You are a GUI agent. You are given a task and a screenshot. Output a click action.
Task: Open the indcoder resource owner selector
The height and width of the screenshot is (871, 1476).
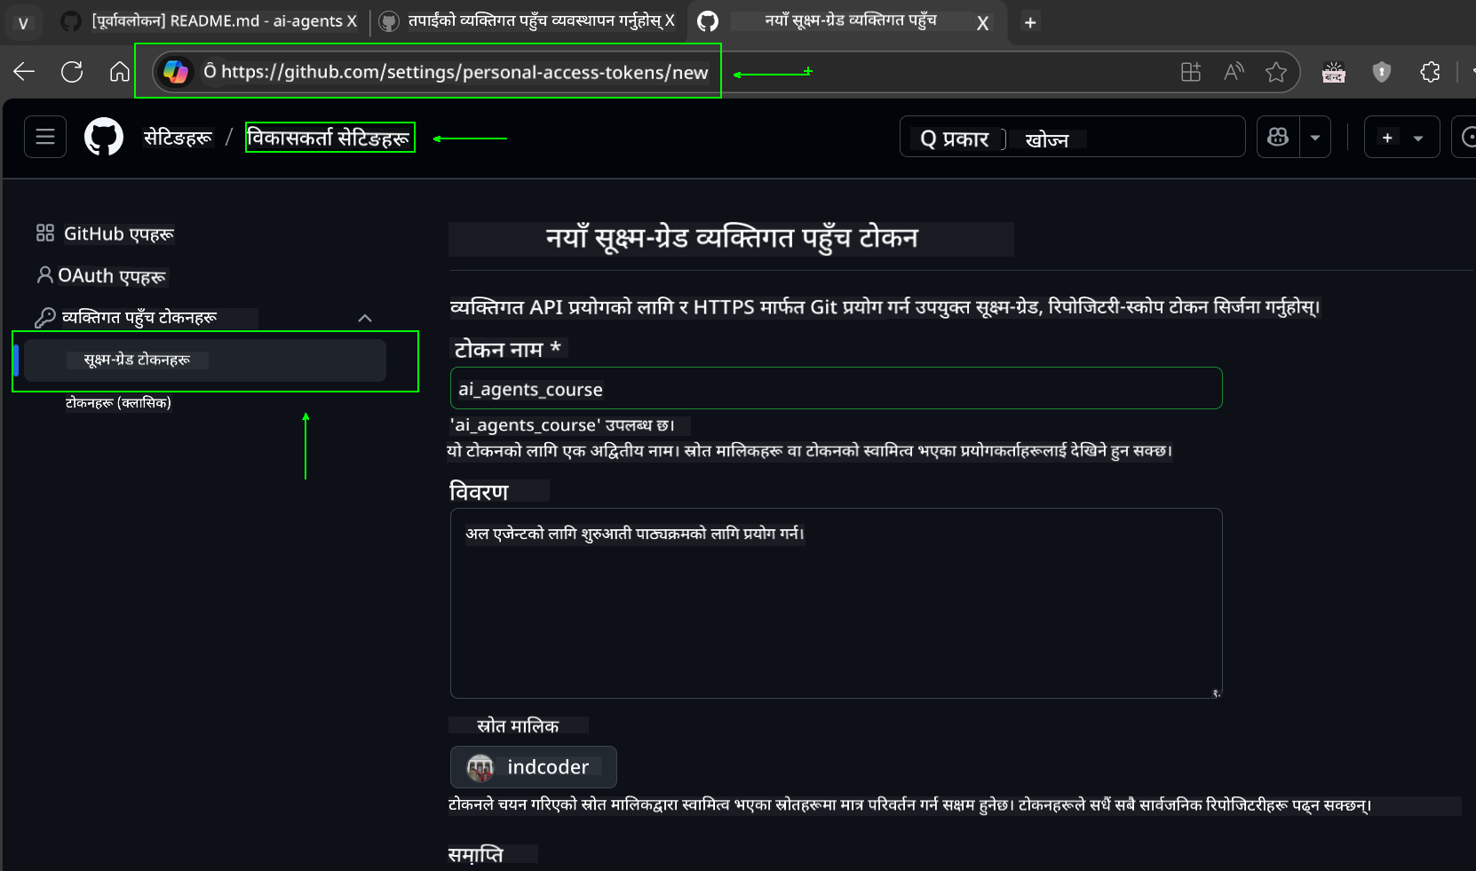[x=533, y=767]
